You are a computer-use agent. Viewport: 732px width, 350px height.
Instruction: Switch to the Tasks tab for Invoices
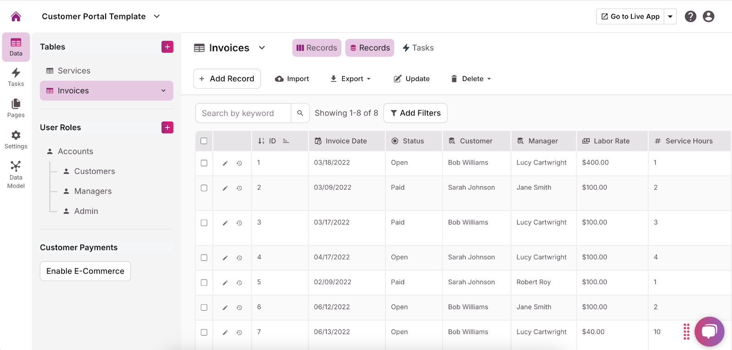[x=418, y=48]
